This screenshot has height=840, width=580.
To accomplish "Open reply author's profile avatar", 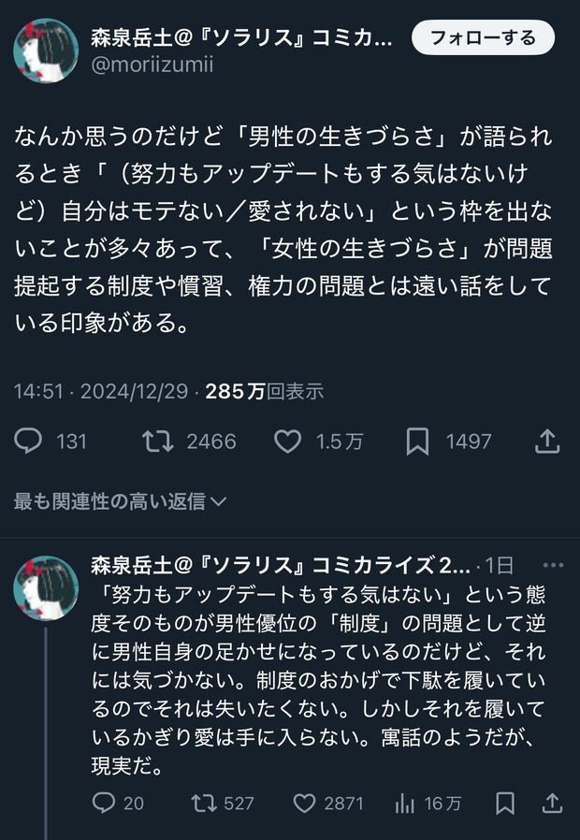I will pos(45,587).
